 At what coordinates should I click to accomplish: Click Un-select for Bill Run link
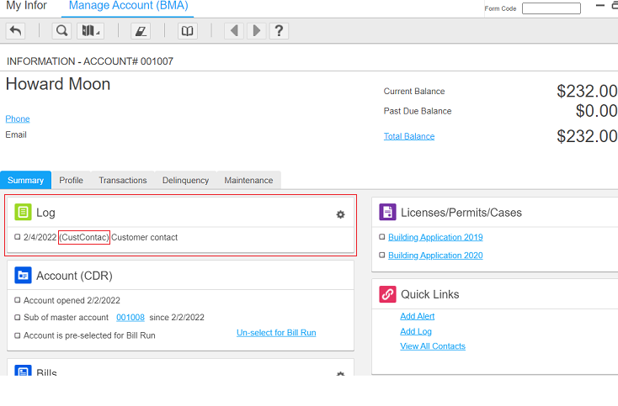tap(276, 332)
